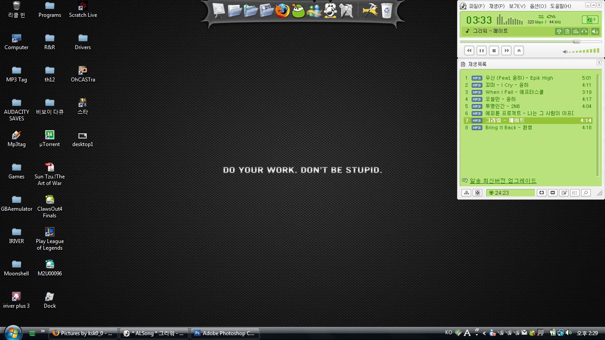605x340 pixels.
Task: Skip to the next track in ALSong
Action: click(507, 50)
